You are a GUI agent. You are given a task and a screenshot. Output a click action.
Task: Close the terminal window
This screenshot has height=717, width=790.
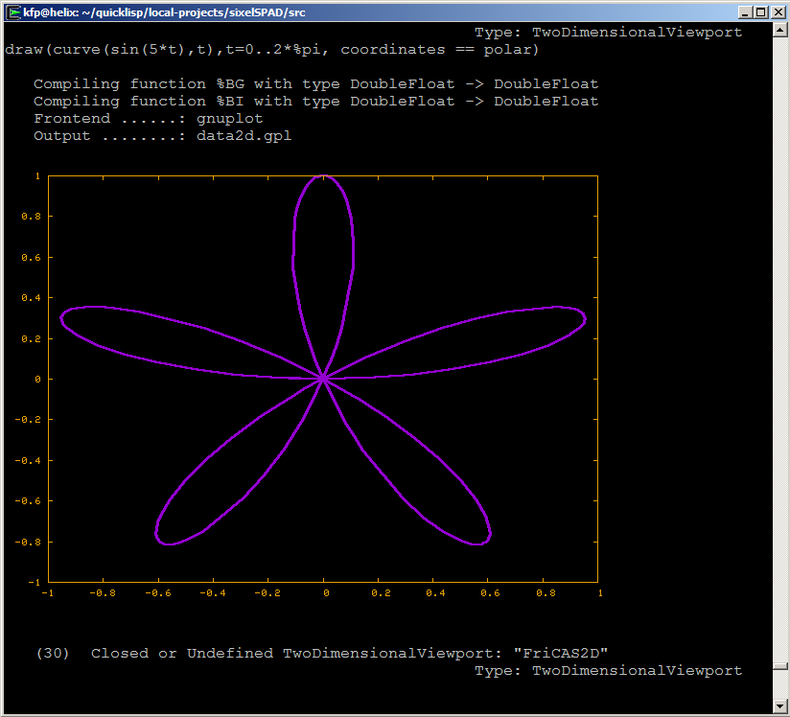777,12
